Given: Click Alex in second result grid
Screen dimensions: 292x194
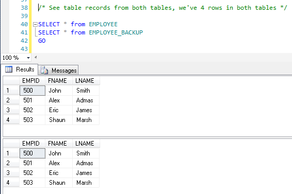Looking at the screenshot, I should tap(59, 163).
